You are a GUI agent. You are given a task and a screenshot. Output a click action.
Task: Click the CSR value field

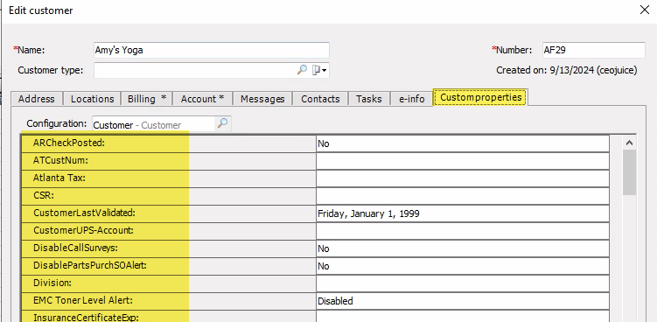[x=463, y=196]
